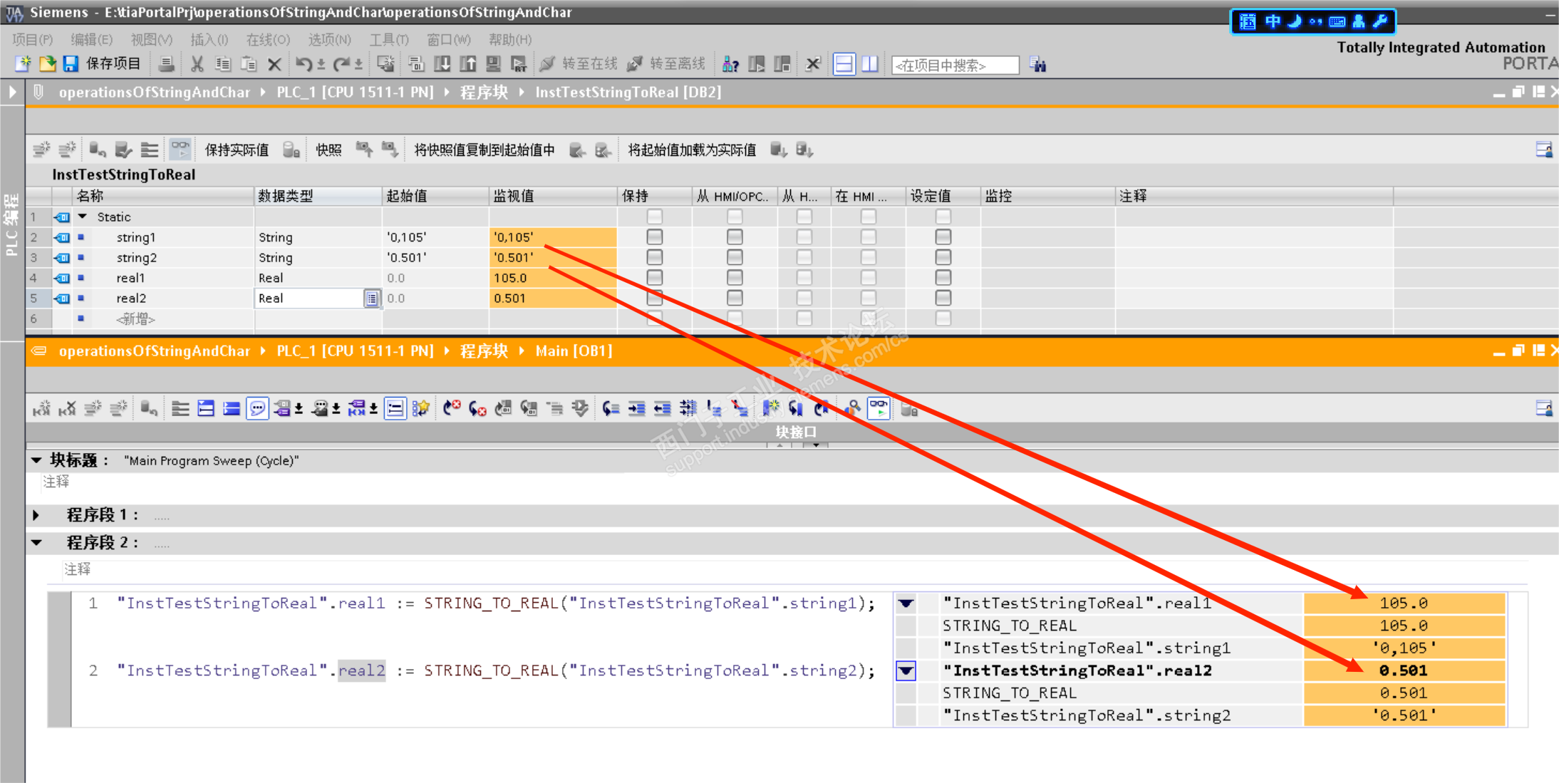Click the Save project icon
Image resolution: width=1559 pixels, height=783 pixels.
click(71, 64)
